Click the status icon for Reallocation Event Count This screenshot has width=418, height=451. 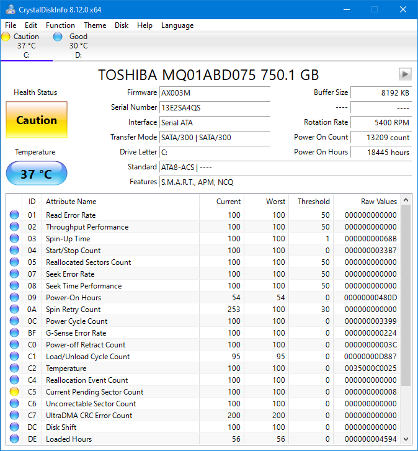click(14, 380)
